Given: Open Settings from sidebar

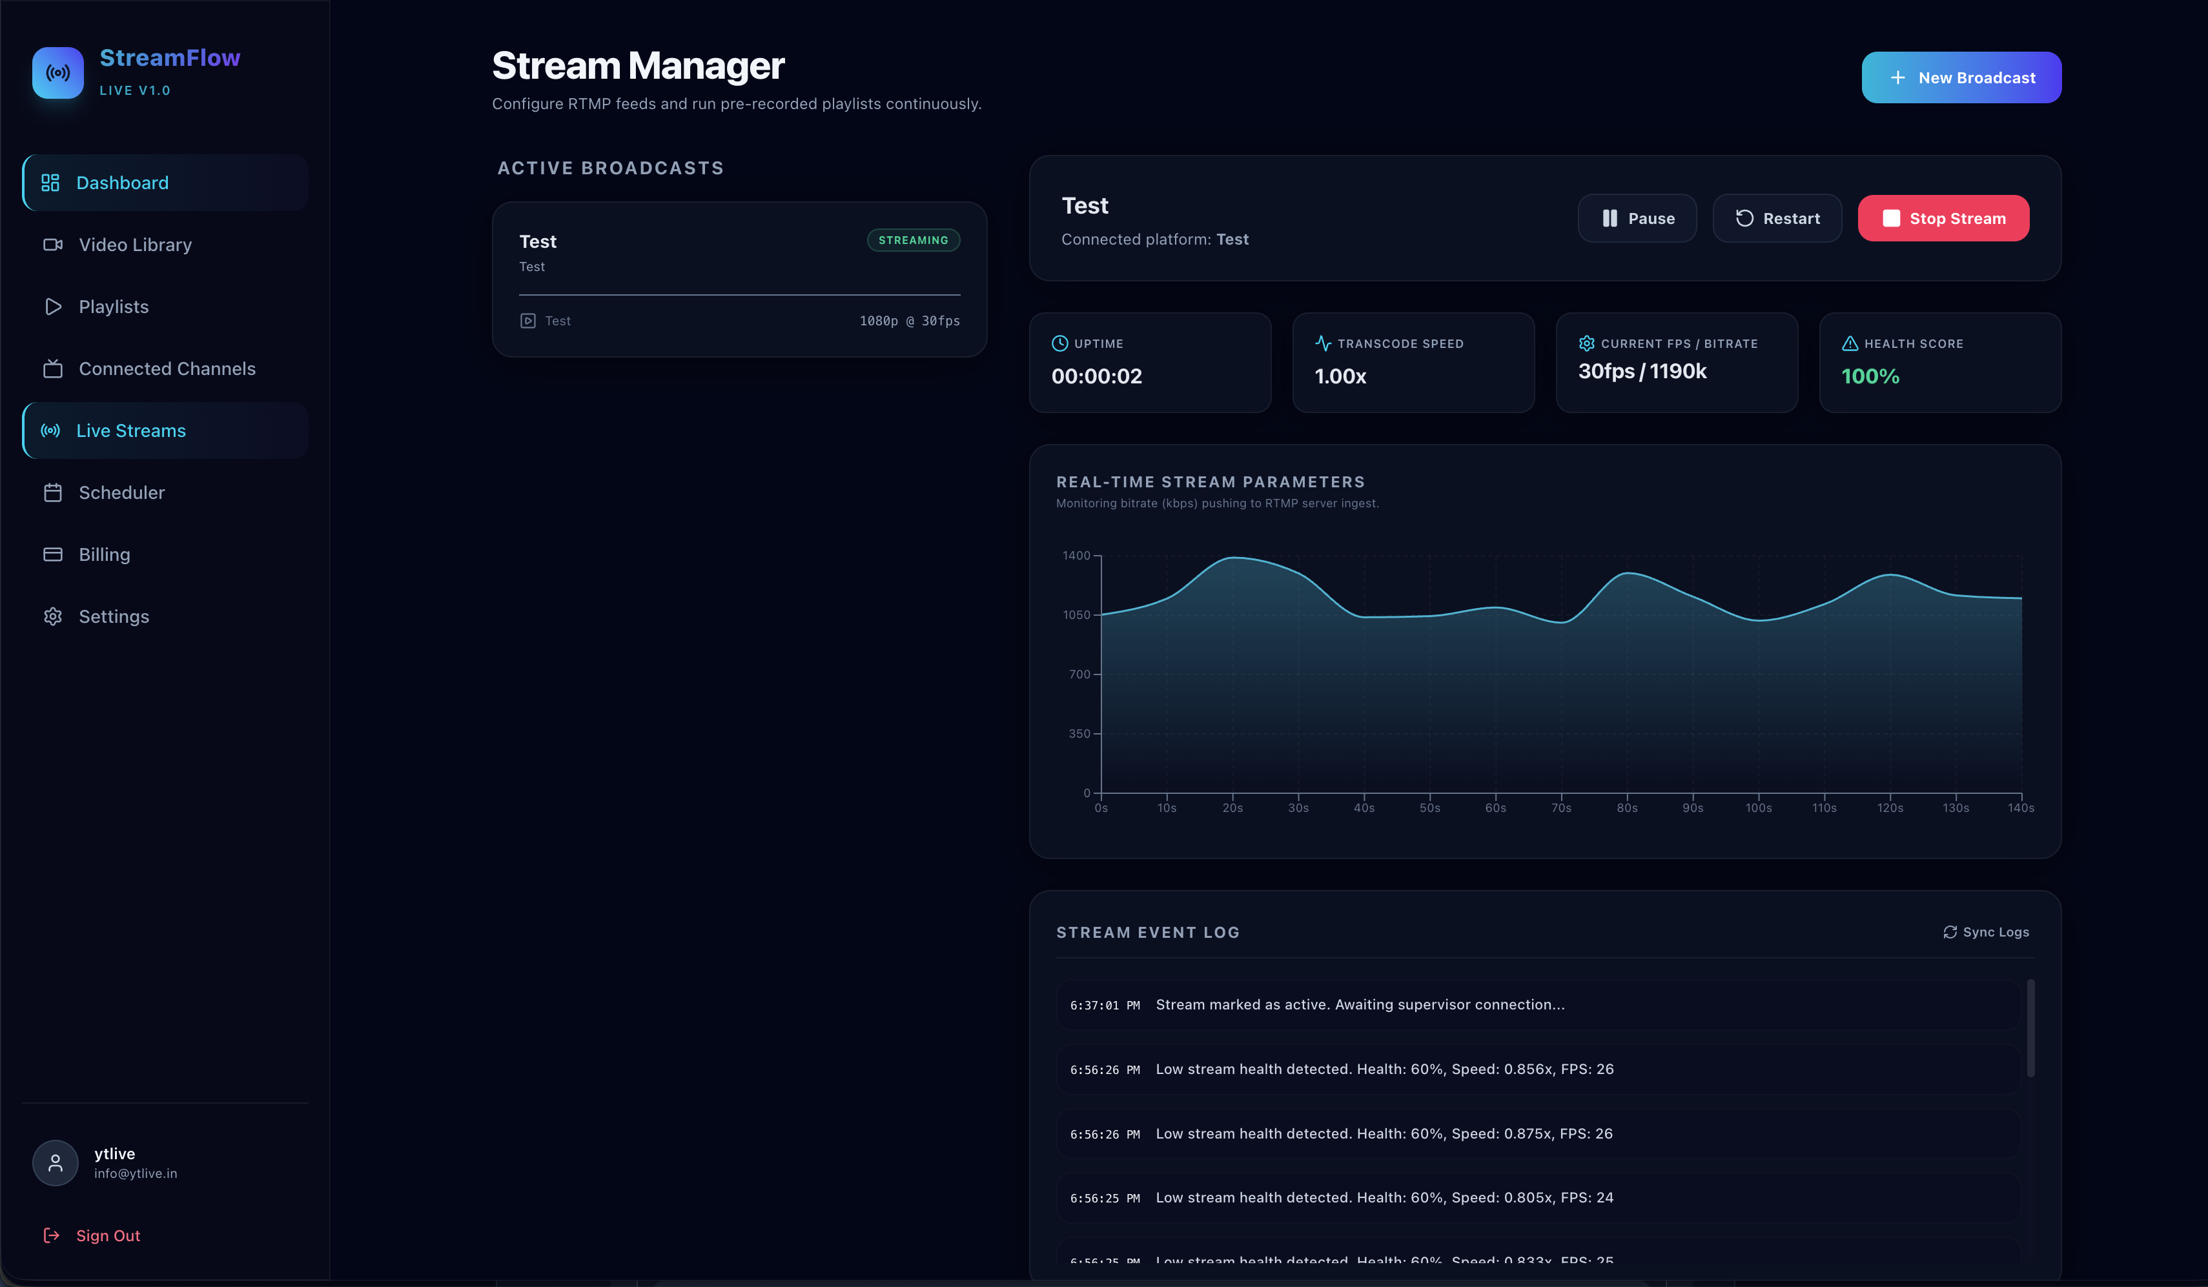Looking at the screenshot, I should pos(165,617).
